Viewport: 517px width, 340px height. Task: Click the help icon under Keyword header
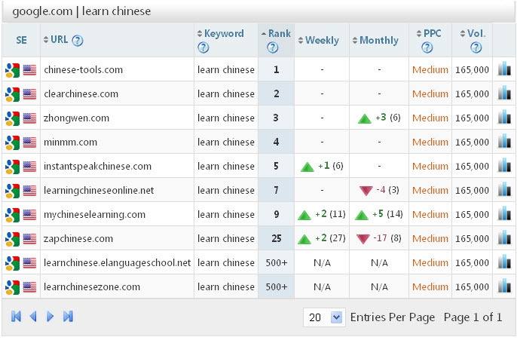(x=203, y=48)
